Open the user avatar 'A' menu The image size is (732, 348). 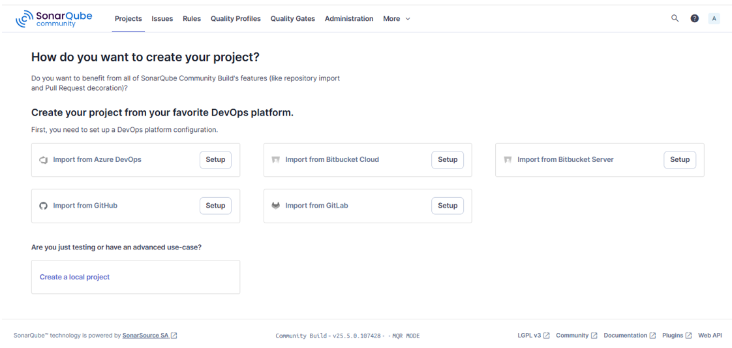tap(714, 19)
